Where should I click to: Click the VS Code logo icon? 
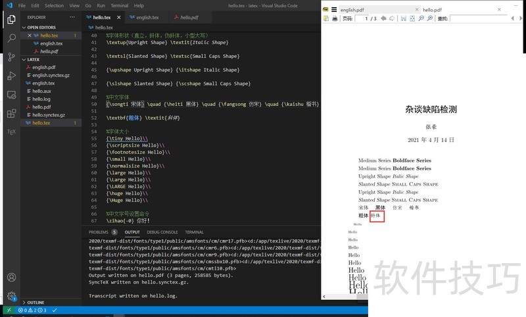pyautogui.click(x=9, y=5)
